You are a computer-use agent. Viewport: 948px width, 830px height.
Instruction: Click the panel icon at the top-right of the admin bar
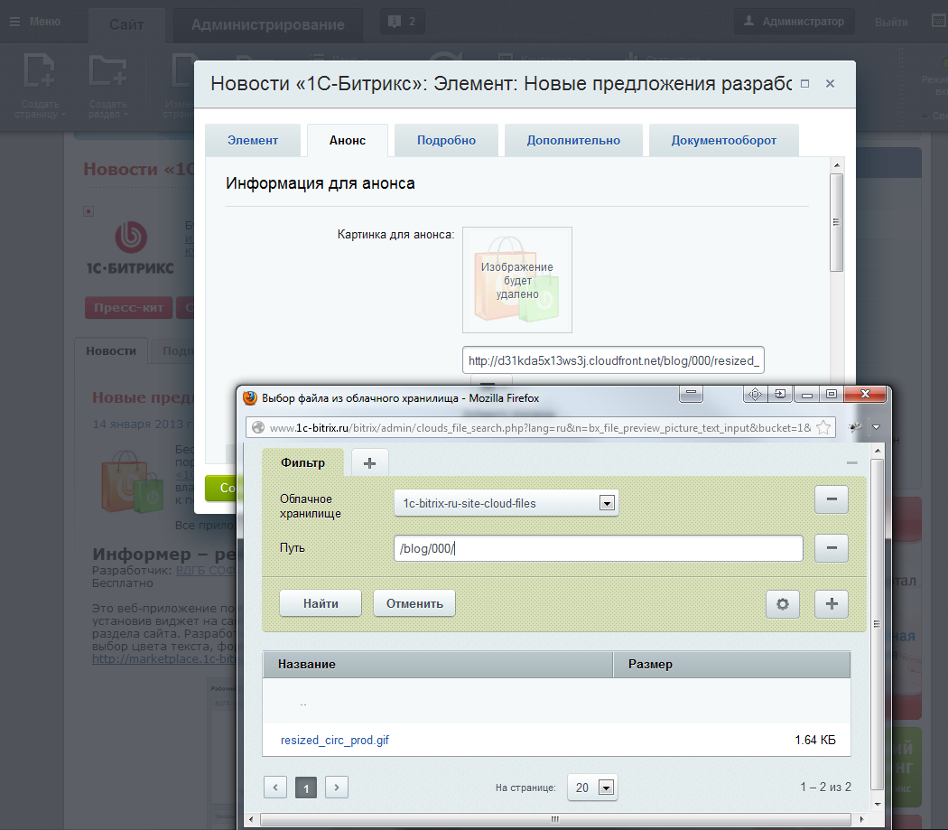pos(939,21)
